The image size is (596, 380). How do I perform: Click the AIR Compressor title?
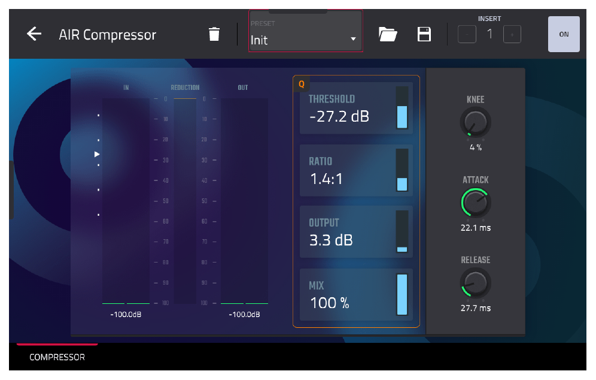pyautogui.click(x=107, y=35)
